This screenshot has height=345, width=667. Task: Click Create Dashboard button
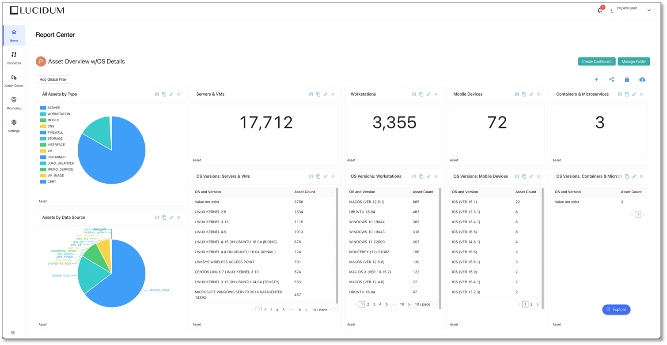[x=597, y=61]
